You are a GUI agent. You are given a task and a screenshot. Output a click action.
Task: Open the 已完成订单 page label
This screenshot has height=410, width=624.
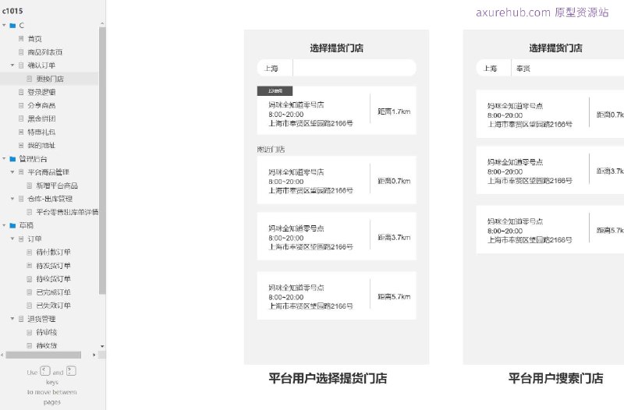53,292
